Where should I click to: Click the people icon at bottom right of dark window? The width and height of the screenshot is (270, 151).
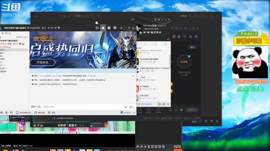pyautogui.click(x=212, y=121)
